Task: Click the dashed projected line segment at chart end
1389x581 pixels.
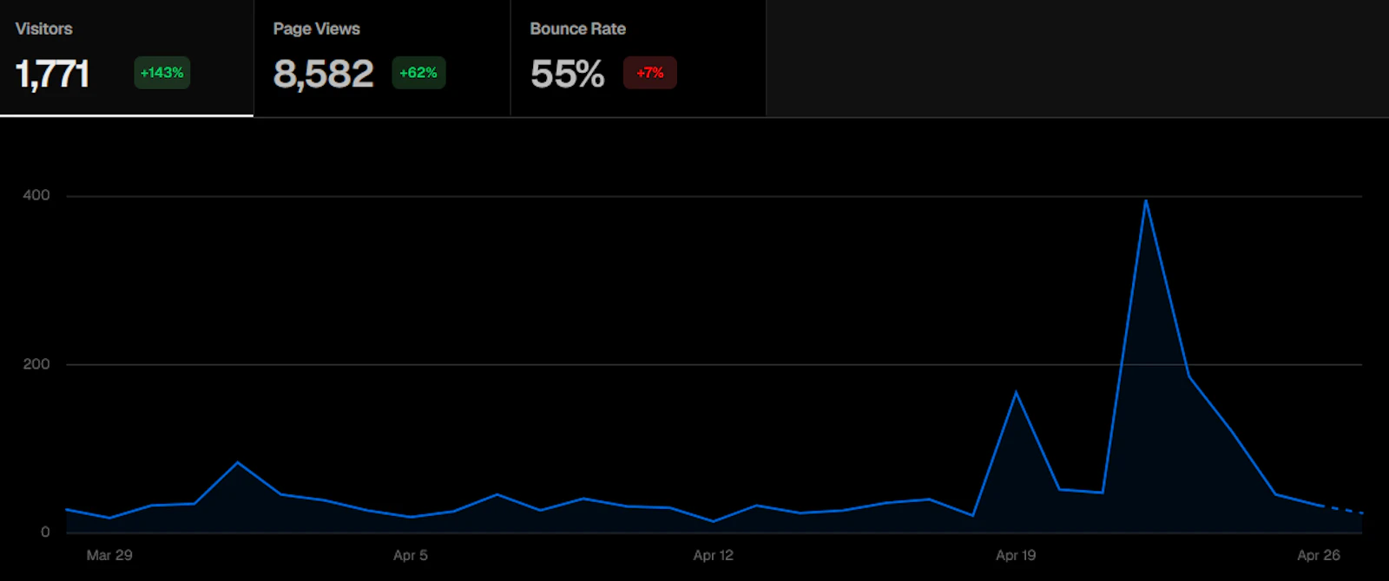Action: click(x=1341, y=509)
